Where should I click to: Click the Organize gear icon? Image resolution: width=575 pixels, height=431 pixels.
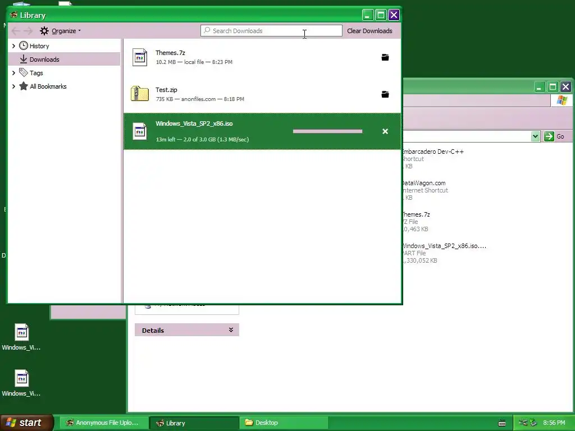pos(44,31)
